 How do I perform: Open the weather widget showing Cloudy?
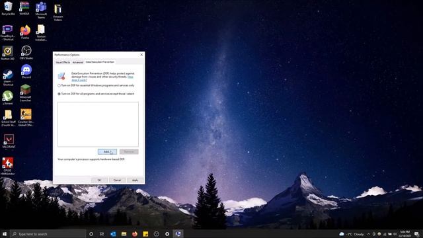tap(352, 234)
